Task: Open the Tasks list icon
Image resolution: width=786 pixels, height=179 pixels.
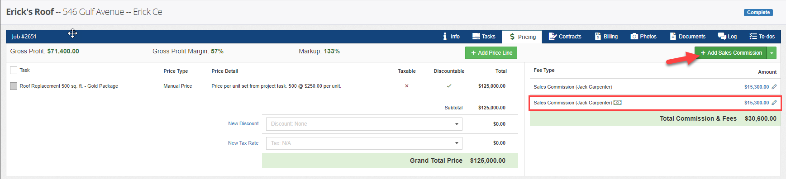Action: point(476,36)
